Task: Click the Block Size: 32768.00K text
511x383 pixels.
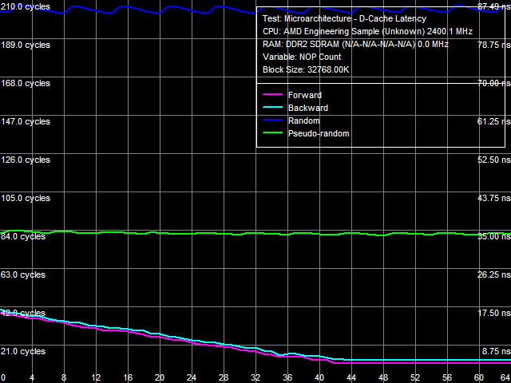Action: tap(306, 70)
